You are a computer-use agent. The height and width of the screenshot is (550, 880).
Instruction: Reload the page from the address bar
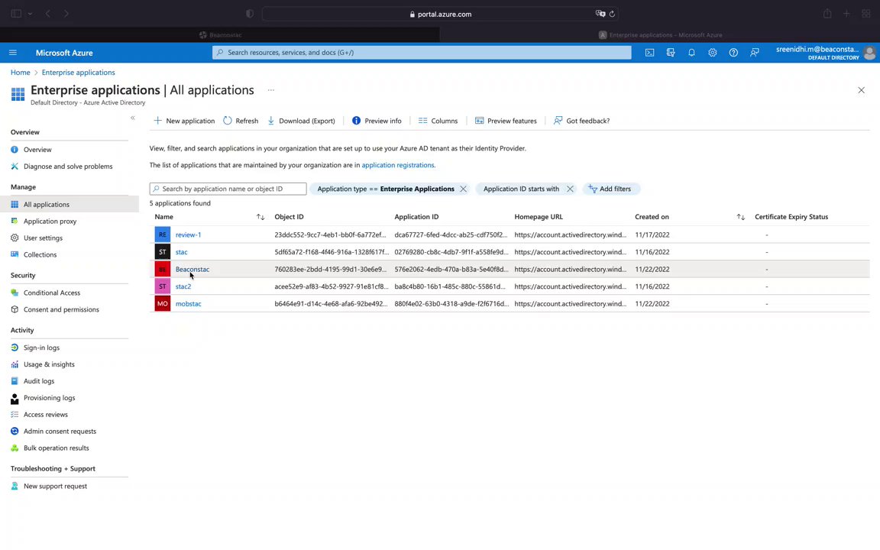612,14
